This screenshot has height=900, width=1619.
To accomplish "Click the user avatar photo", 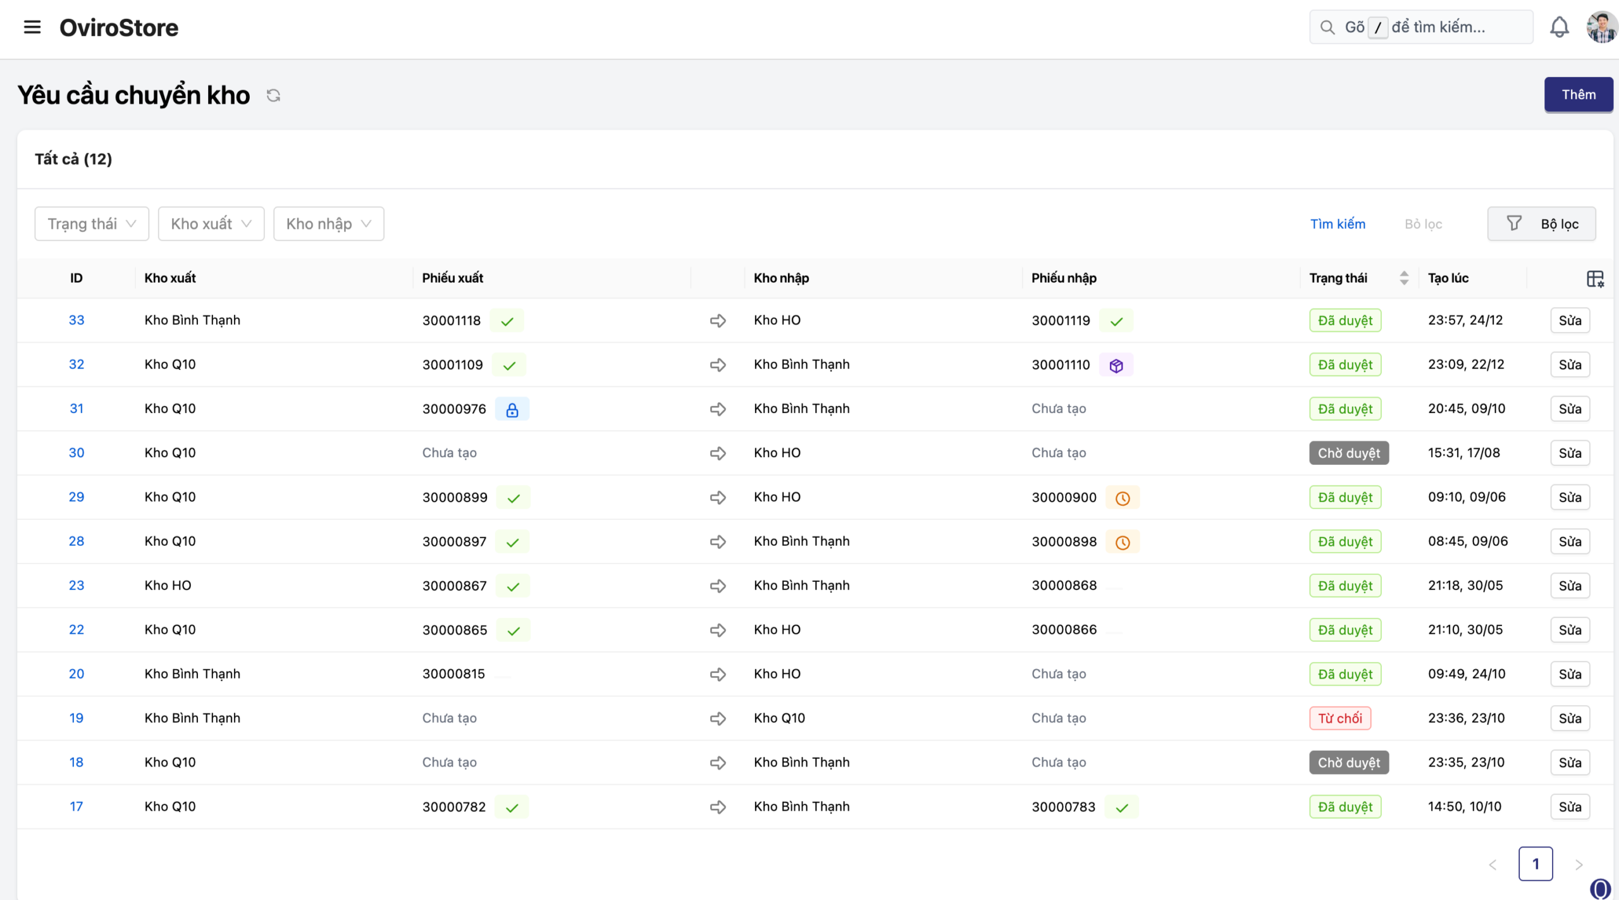I will pyautogui.click(x=1601, y=27).
